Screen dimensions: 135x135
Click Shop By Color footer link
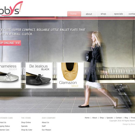tap(27, 130)
